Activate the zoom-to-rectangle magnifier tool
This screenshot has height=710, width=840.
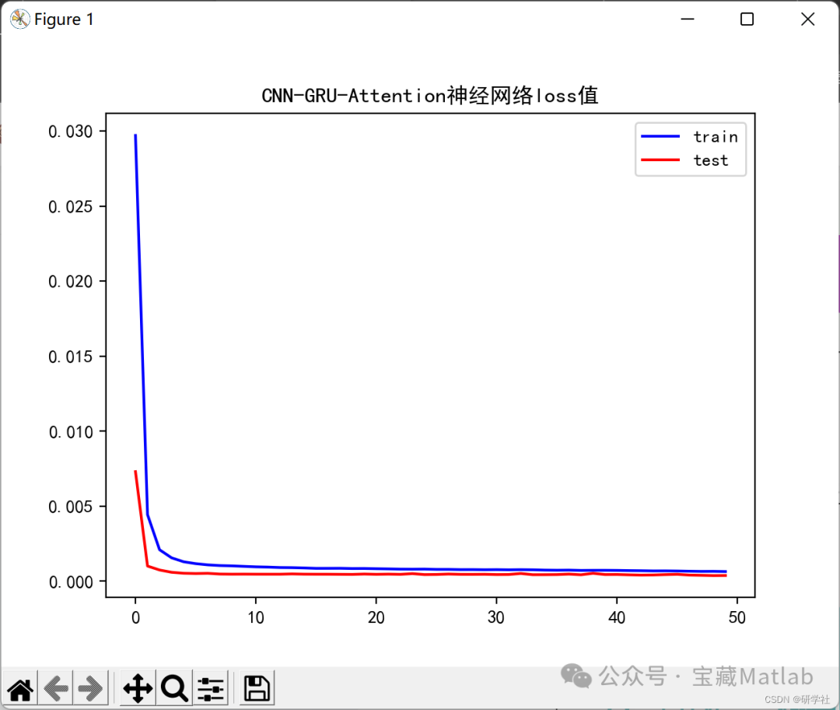click(x=173, y=688)
